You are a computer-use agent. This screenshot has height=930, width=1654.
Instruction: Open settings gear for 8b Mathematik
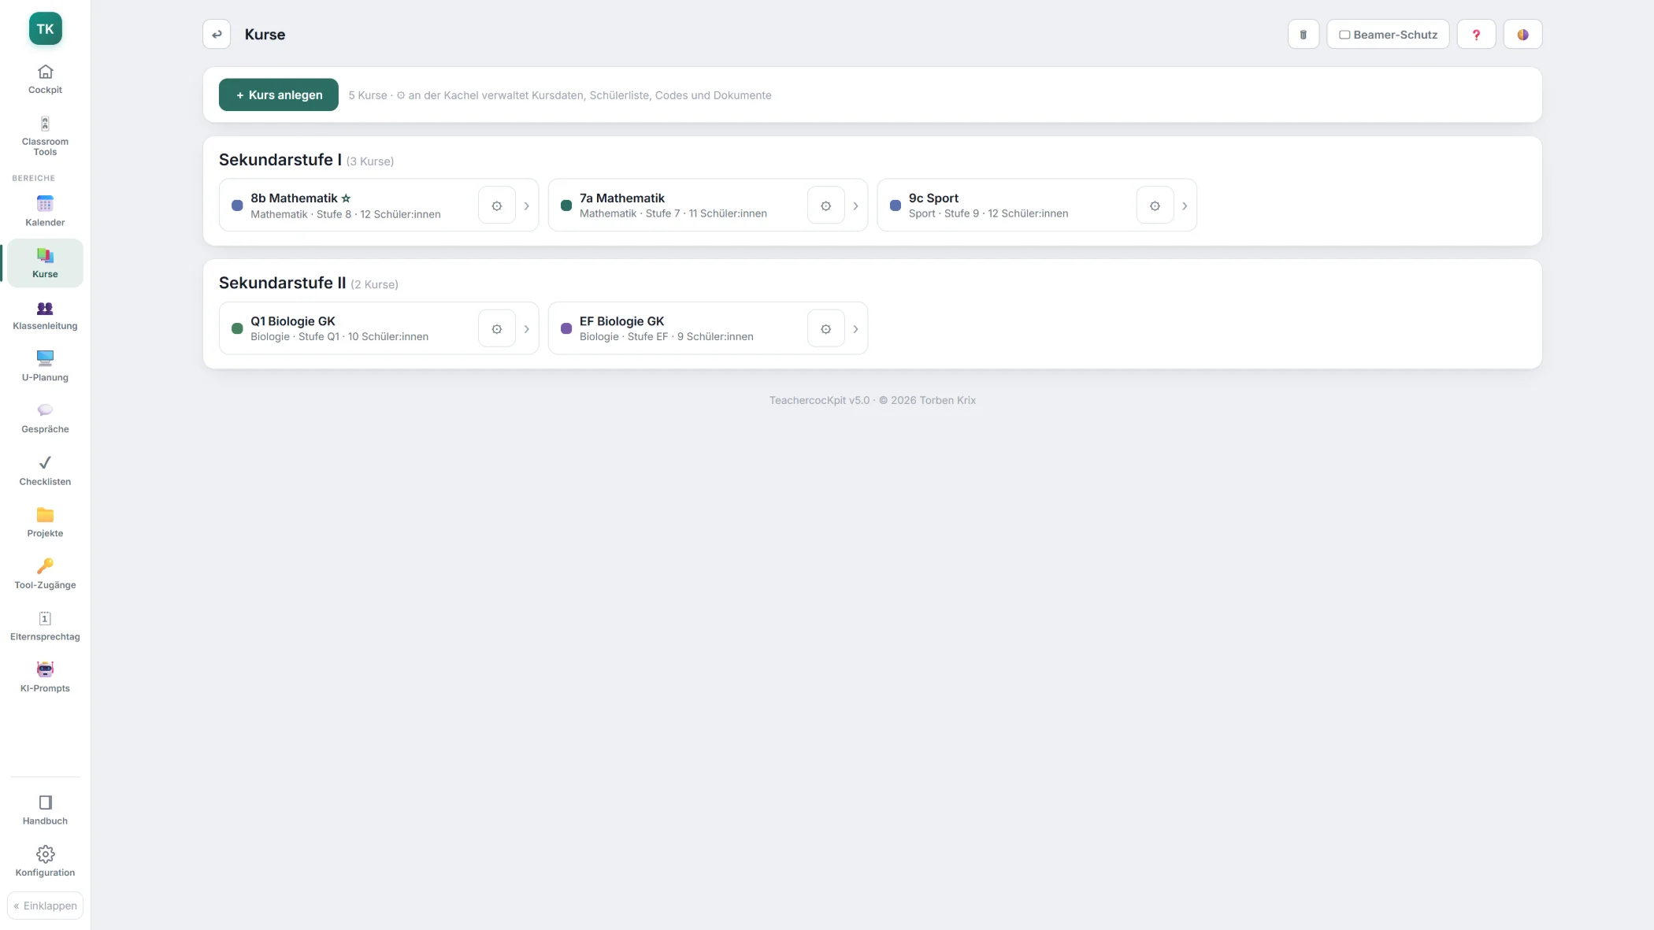(497, 206)
